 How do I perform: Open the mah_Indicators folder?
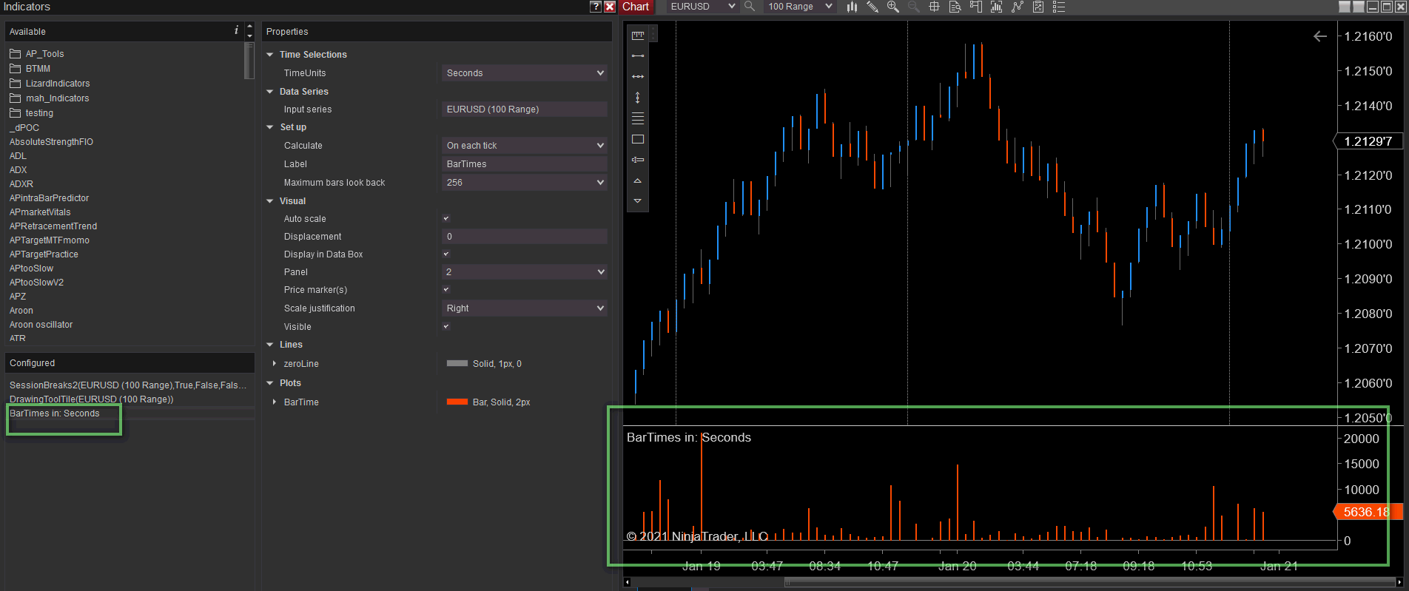coord(49,98)
